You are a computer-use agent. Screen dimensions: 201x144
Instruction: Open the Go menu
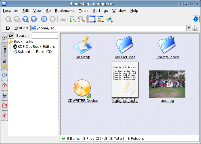point(48,11)
